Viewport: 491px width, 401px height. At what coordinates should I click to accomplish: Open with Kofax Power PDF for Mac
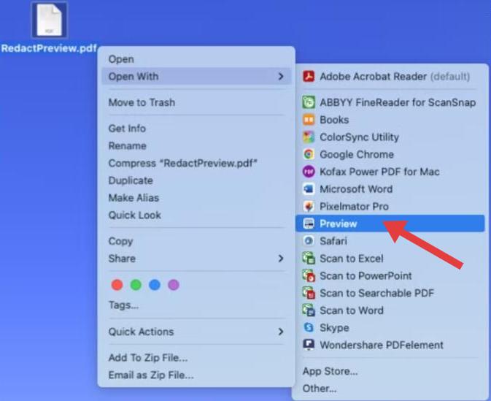tap(390, 172)
